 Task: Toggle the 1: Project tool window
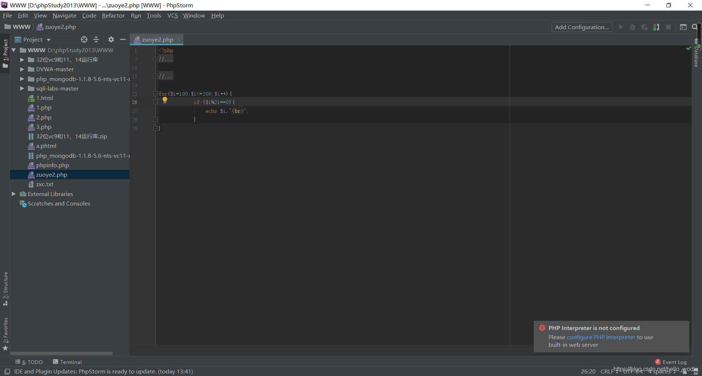coord(5,53)
